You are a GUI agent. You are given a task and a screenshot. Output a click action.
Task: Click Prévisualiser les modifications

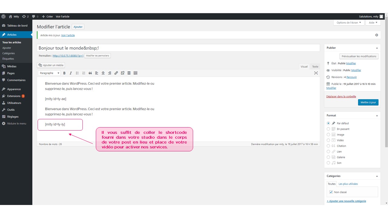(359, 56)
